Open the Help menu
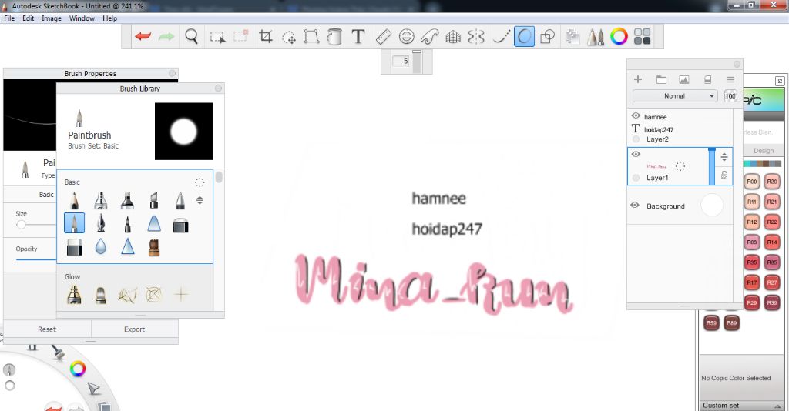Viewport: 789px width, 411px height. coord(109,18)
